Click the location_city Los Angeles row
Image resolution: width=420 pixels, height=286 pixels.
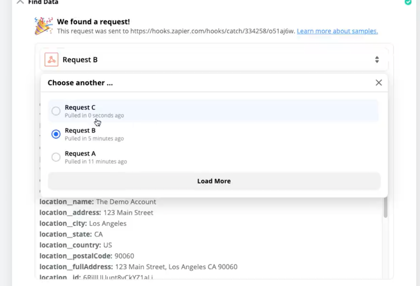pos(83,223)
